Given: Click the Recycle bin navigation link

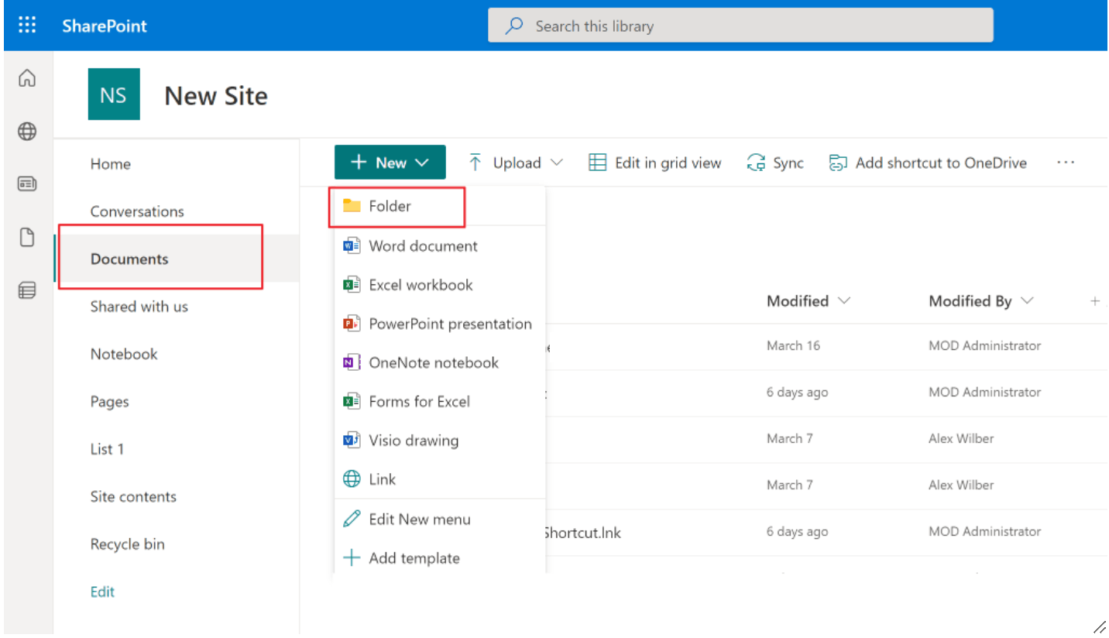Looking at the screenshot, I should 127,544.
